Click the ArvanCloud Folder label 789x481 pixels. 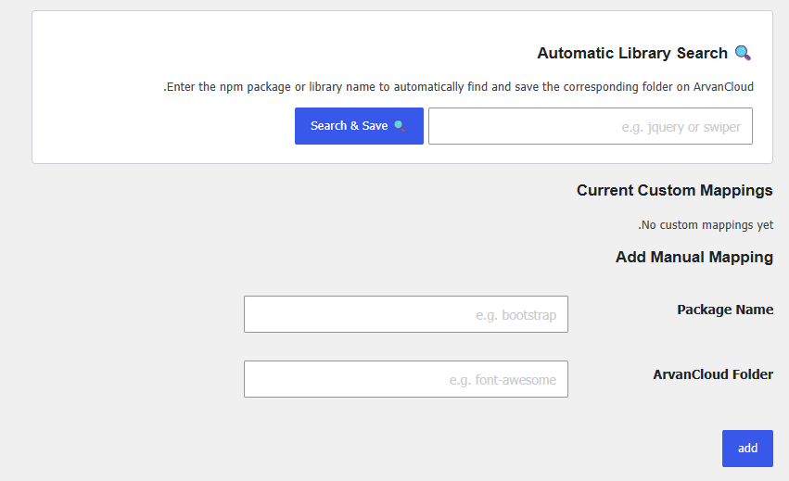point(713,374)
